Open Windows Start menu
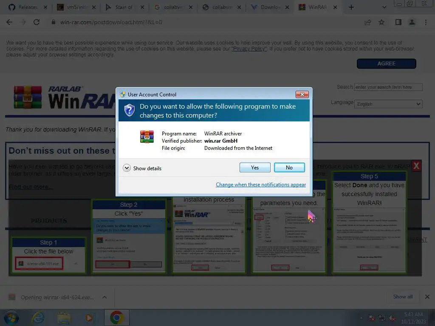Viewport: 435px width, 326px height. [11, 318]
